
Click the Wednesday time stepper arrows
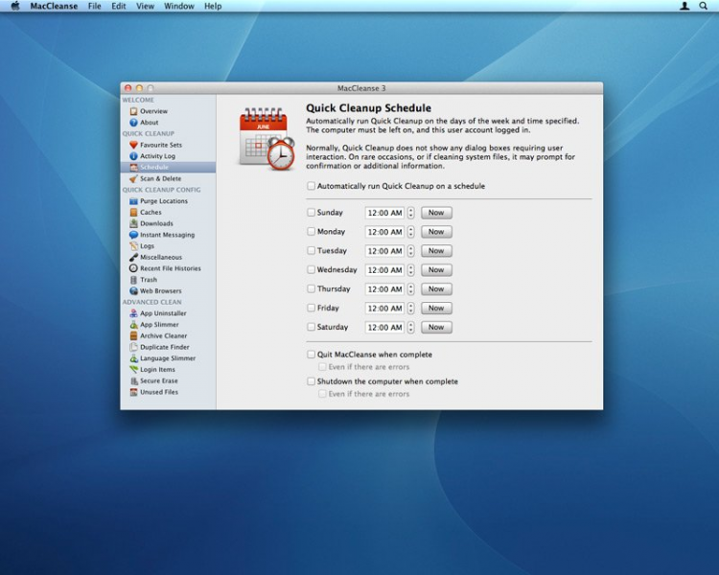(411, 270)
